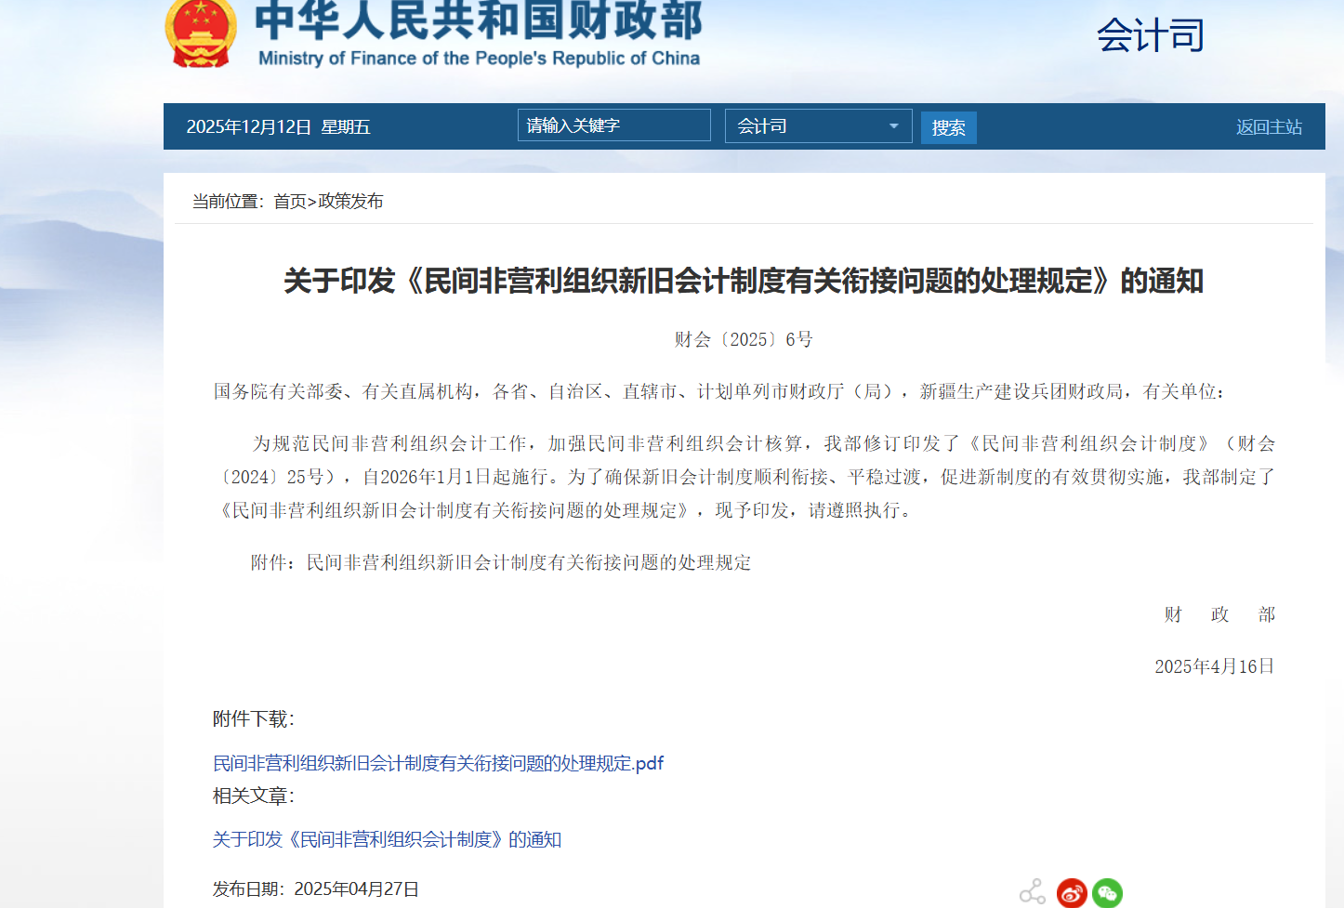Click document number 财会〔2025〕6号

744,339
